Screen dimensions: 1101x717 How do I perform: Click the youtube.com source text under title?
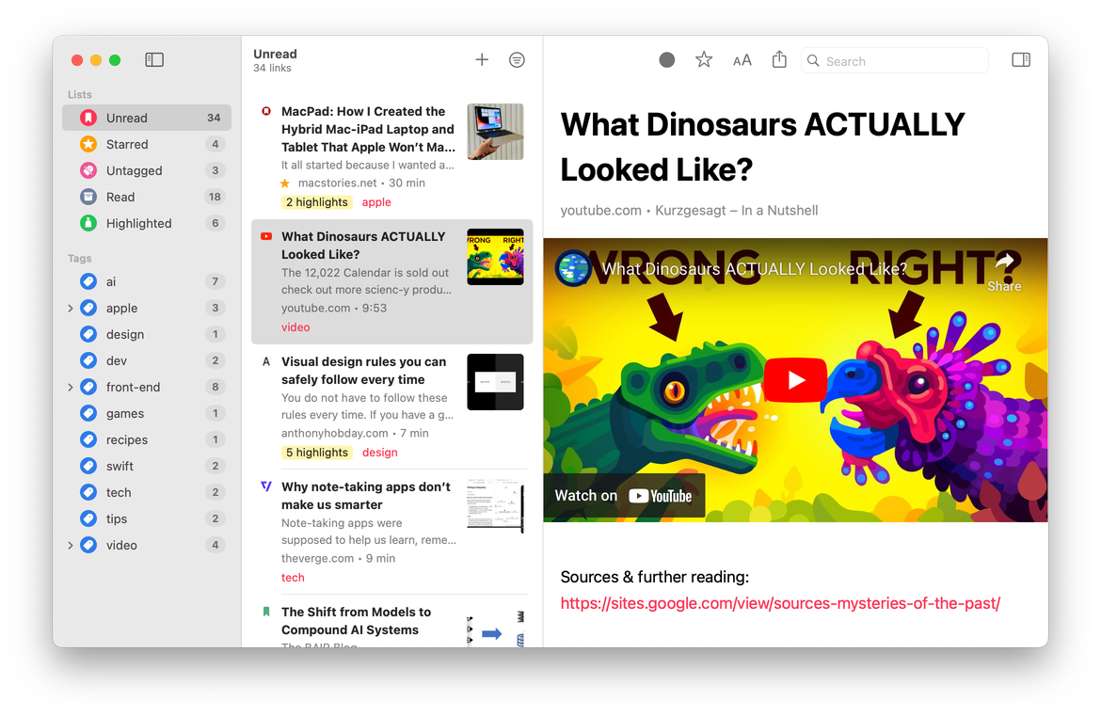click(600, 211)
